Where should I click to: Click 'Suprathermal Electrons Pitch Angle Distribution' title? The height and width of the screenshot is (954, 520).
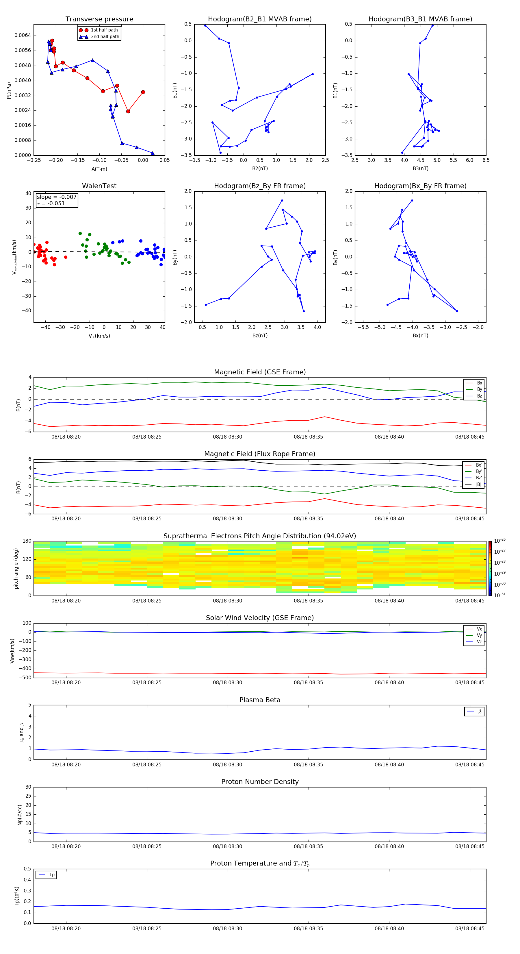click(260, 536)
